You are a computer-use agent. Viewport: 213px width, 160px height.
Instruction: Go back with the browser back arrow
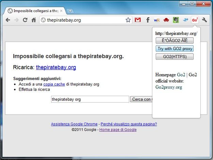tap(8, 20)
